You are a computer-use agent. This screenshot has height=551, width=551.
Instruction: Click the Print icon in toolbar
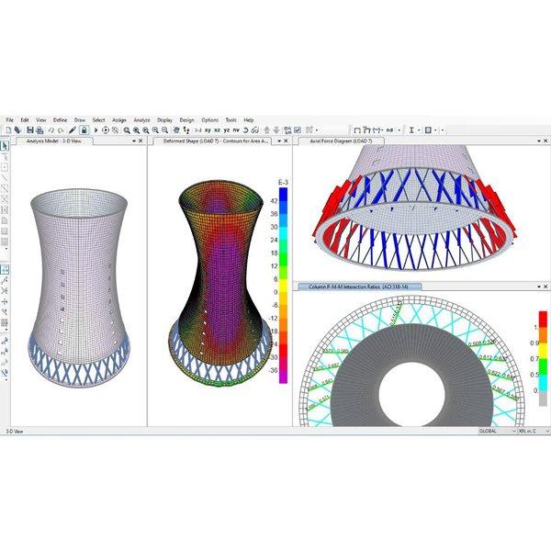click(x=39, y=130)
